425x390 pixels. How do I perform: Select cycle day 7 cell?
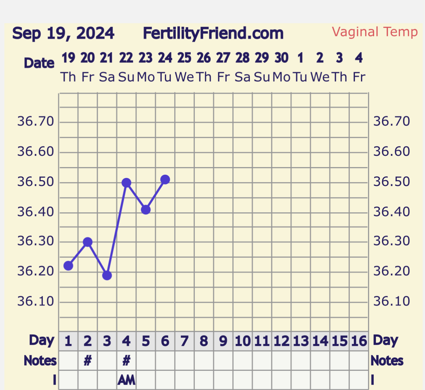point(185,341)
